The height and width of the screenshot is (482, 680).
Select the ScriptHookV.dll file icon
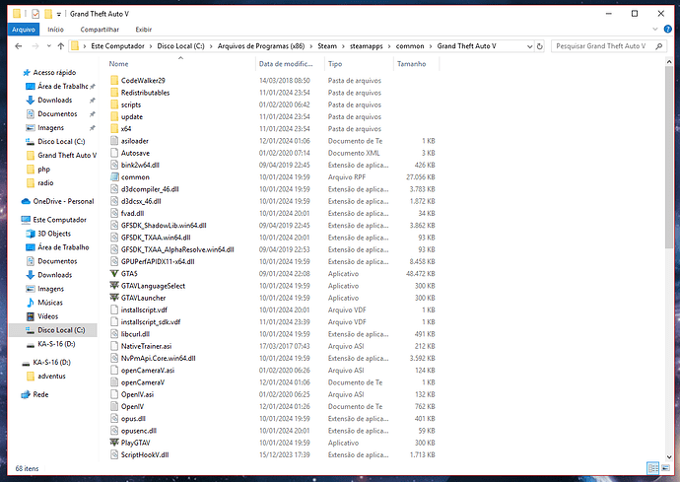(114, 454)
